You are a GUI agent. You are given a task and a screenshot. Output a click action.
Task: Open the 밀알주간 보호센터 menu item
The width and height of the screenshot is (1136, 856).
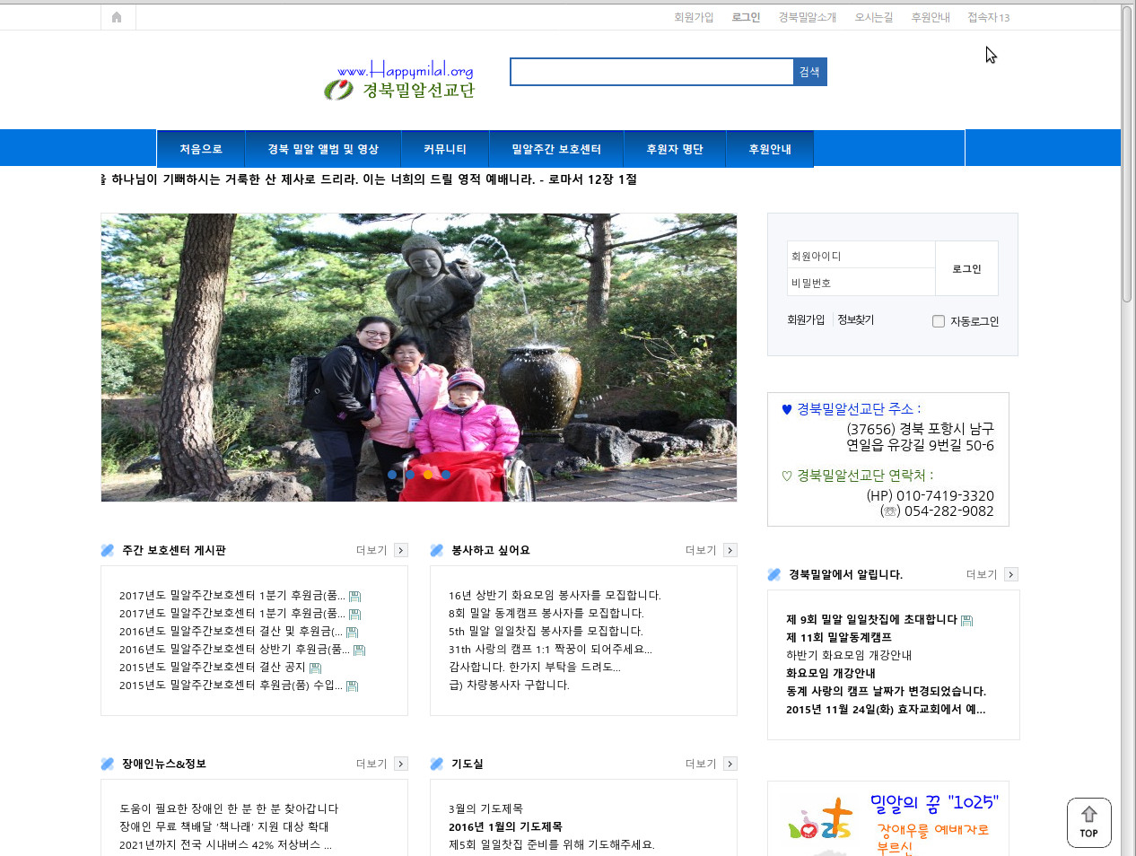[556, 149]
